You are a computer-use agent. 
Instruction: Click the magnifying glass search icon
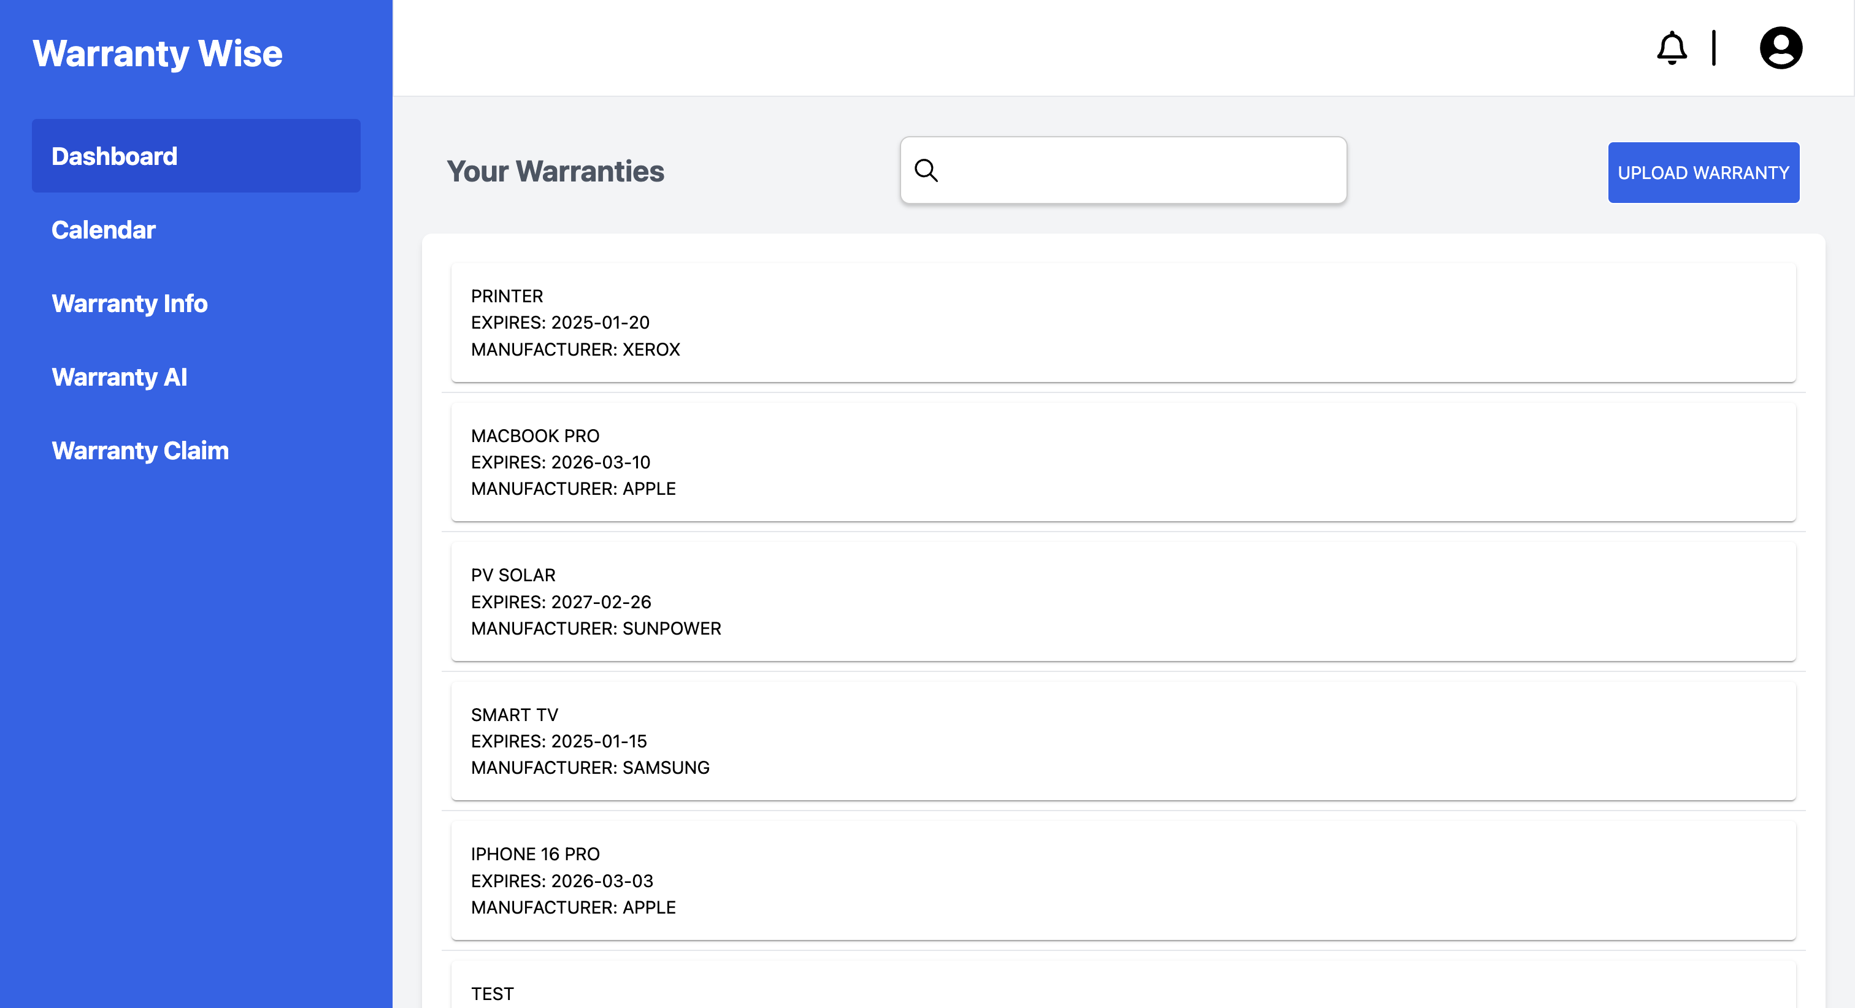[926, 170]
